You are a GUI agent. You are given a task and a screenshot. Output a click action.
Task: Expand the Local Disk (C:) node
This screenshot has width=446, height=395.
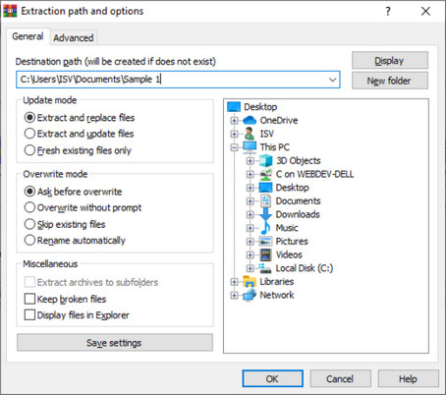[251, 268]
